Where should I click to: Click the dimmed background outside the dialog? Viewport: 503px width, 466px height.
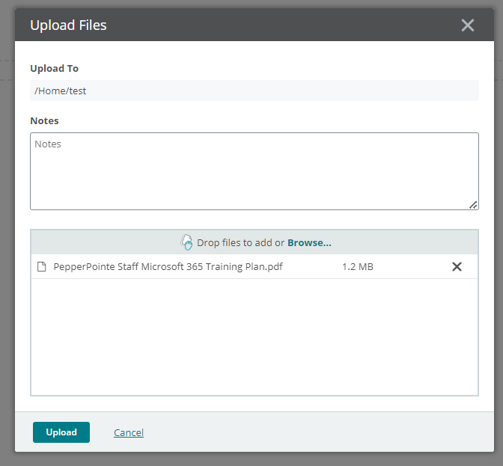6,224
